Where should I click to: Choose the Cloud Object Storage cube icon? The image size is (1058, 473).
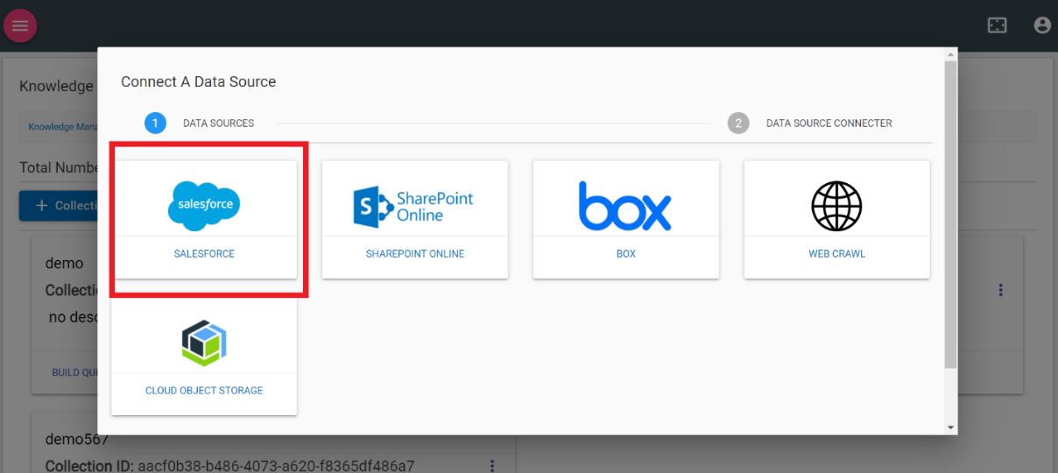204,342
